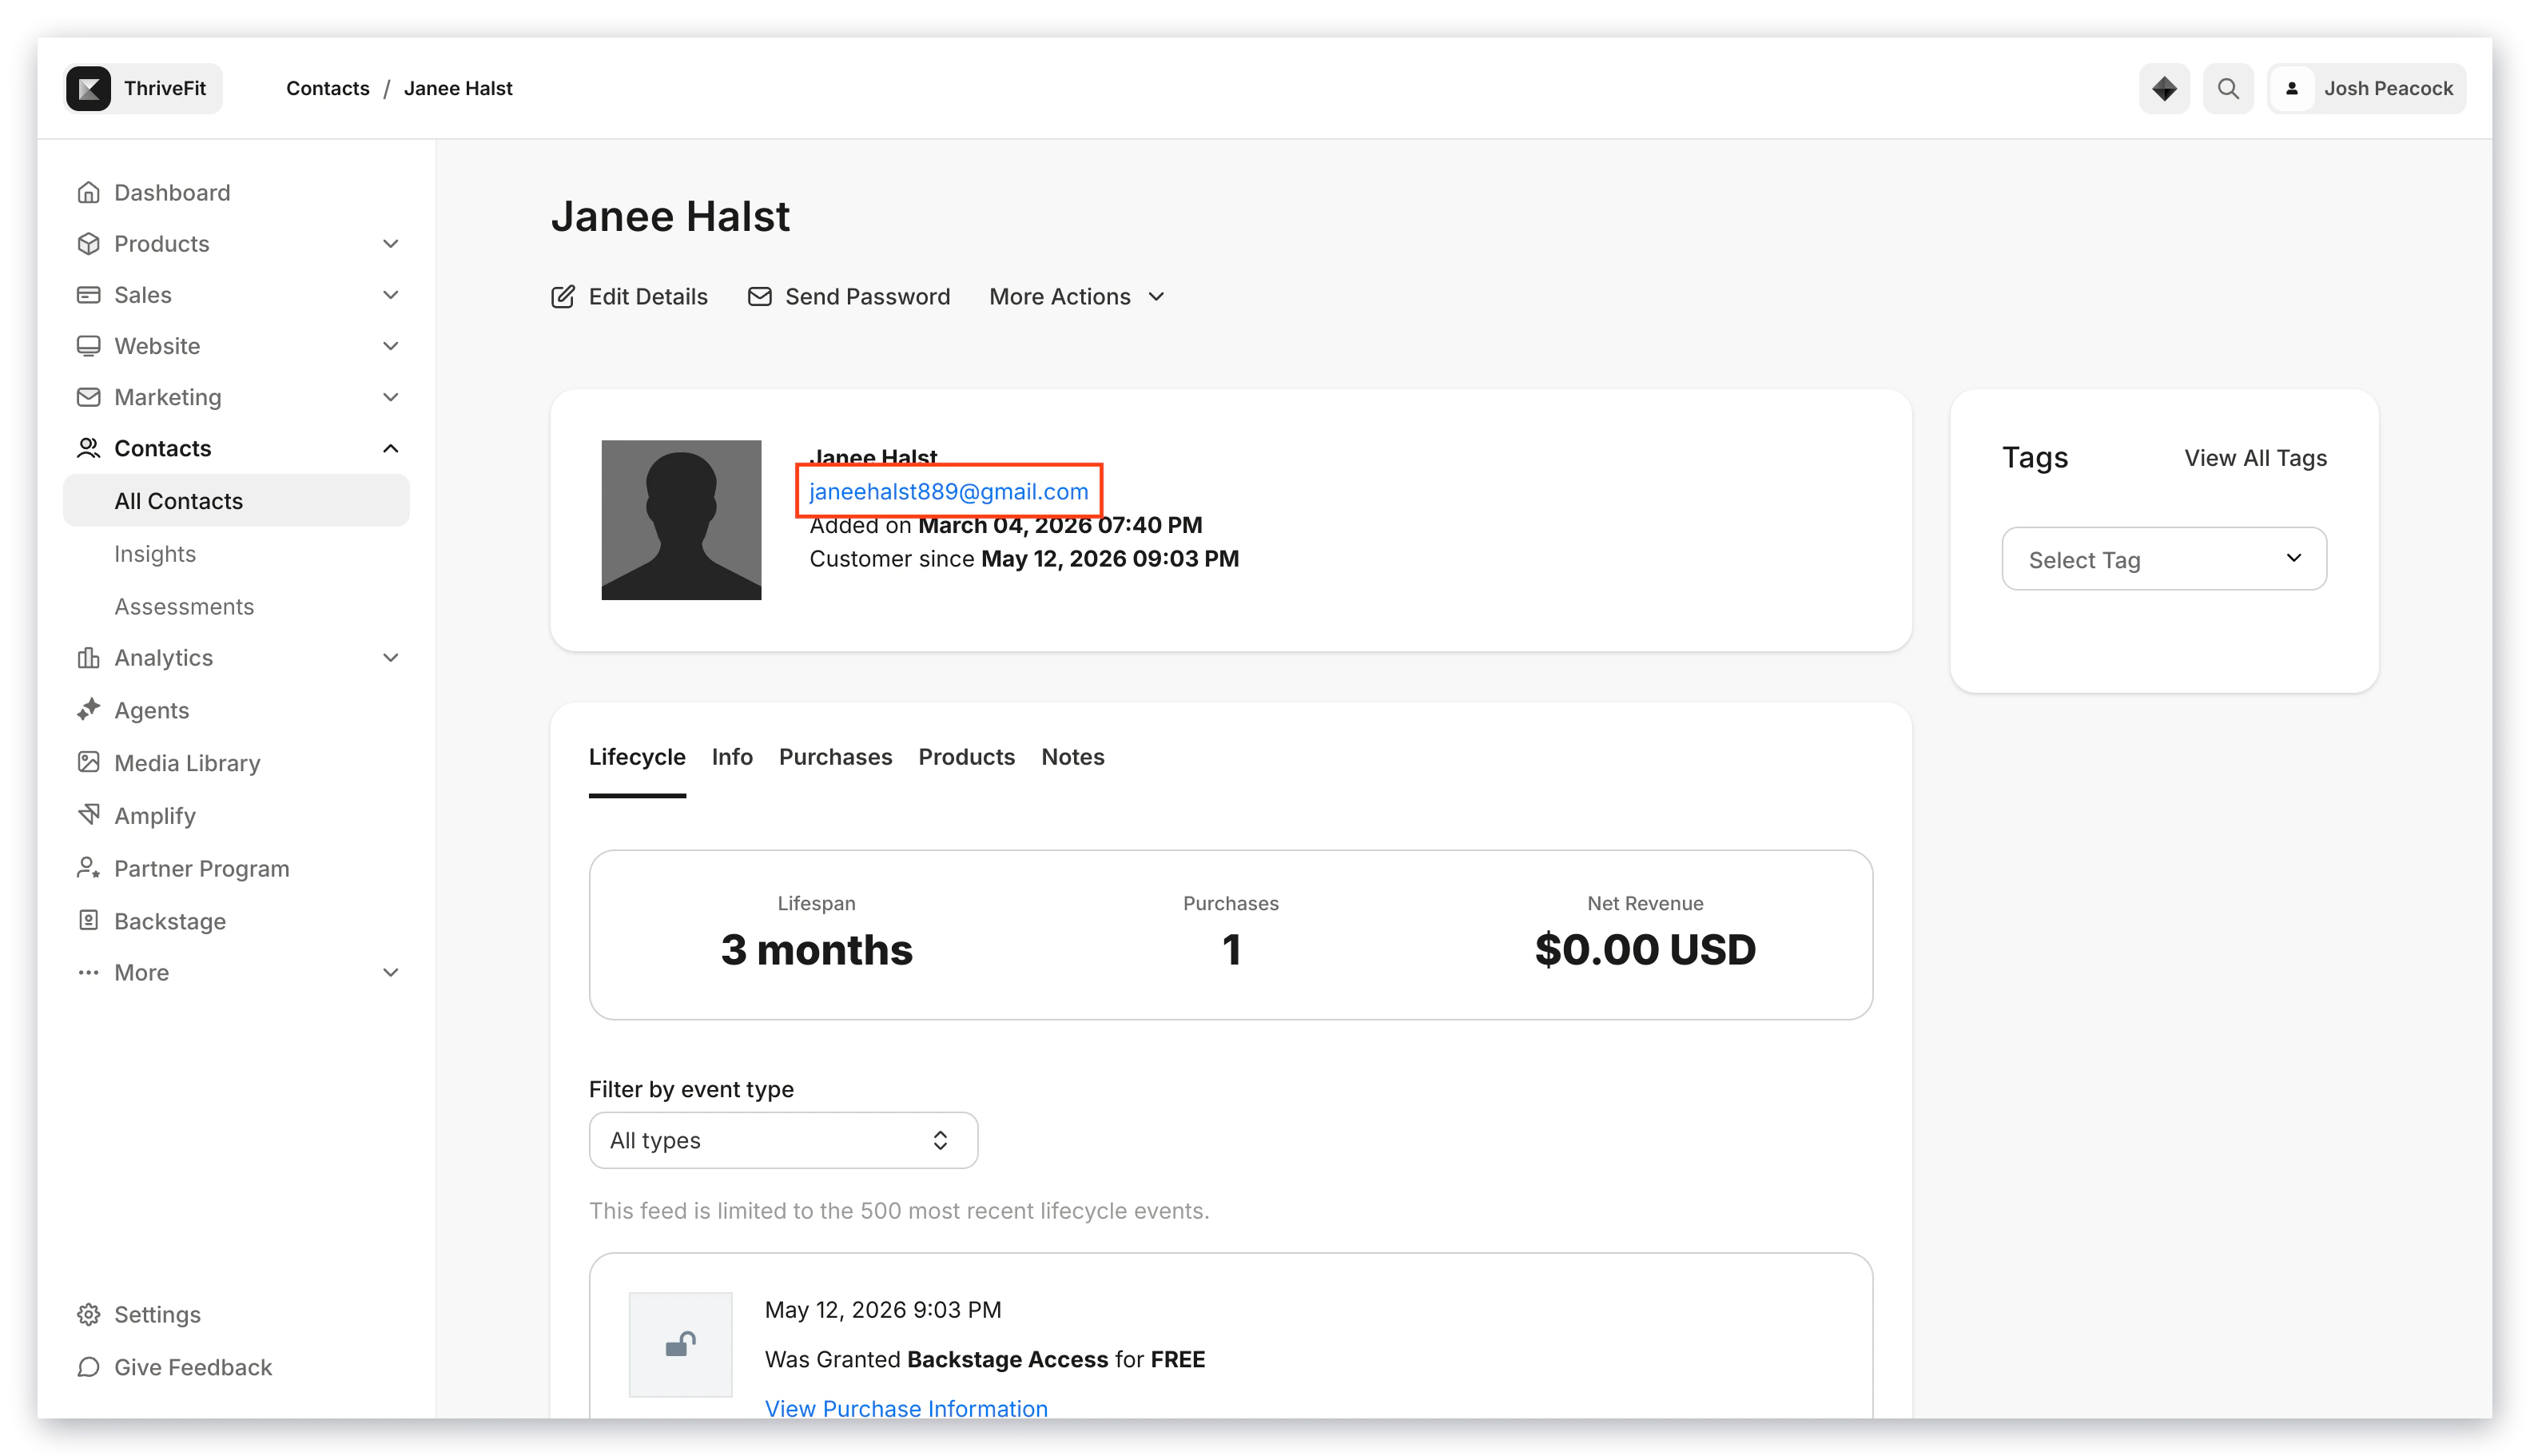Viewport: 2530px width, 1456px height.
Task: Open the More Actions dropdown
Action: pyautogui.click(x=1077, y=297)
